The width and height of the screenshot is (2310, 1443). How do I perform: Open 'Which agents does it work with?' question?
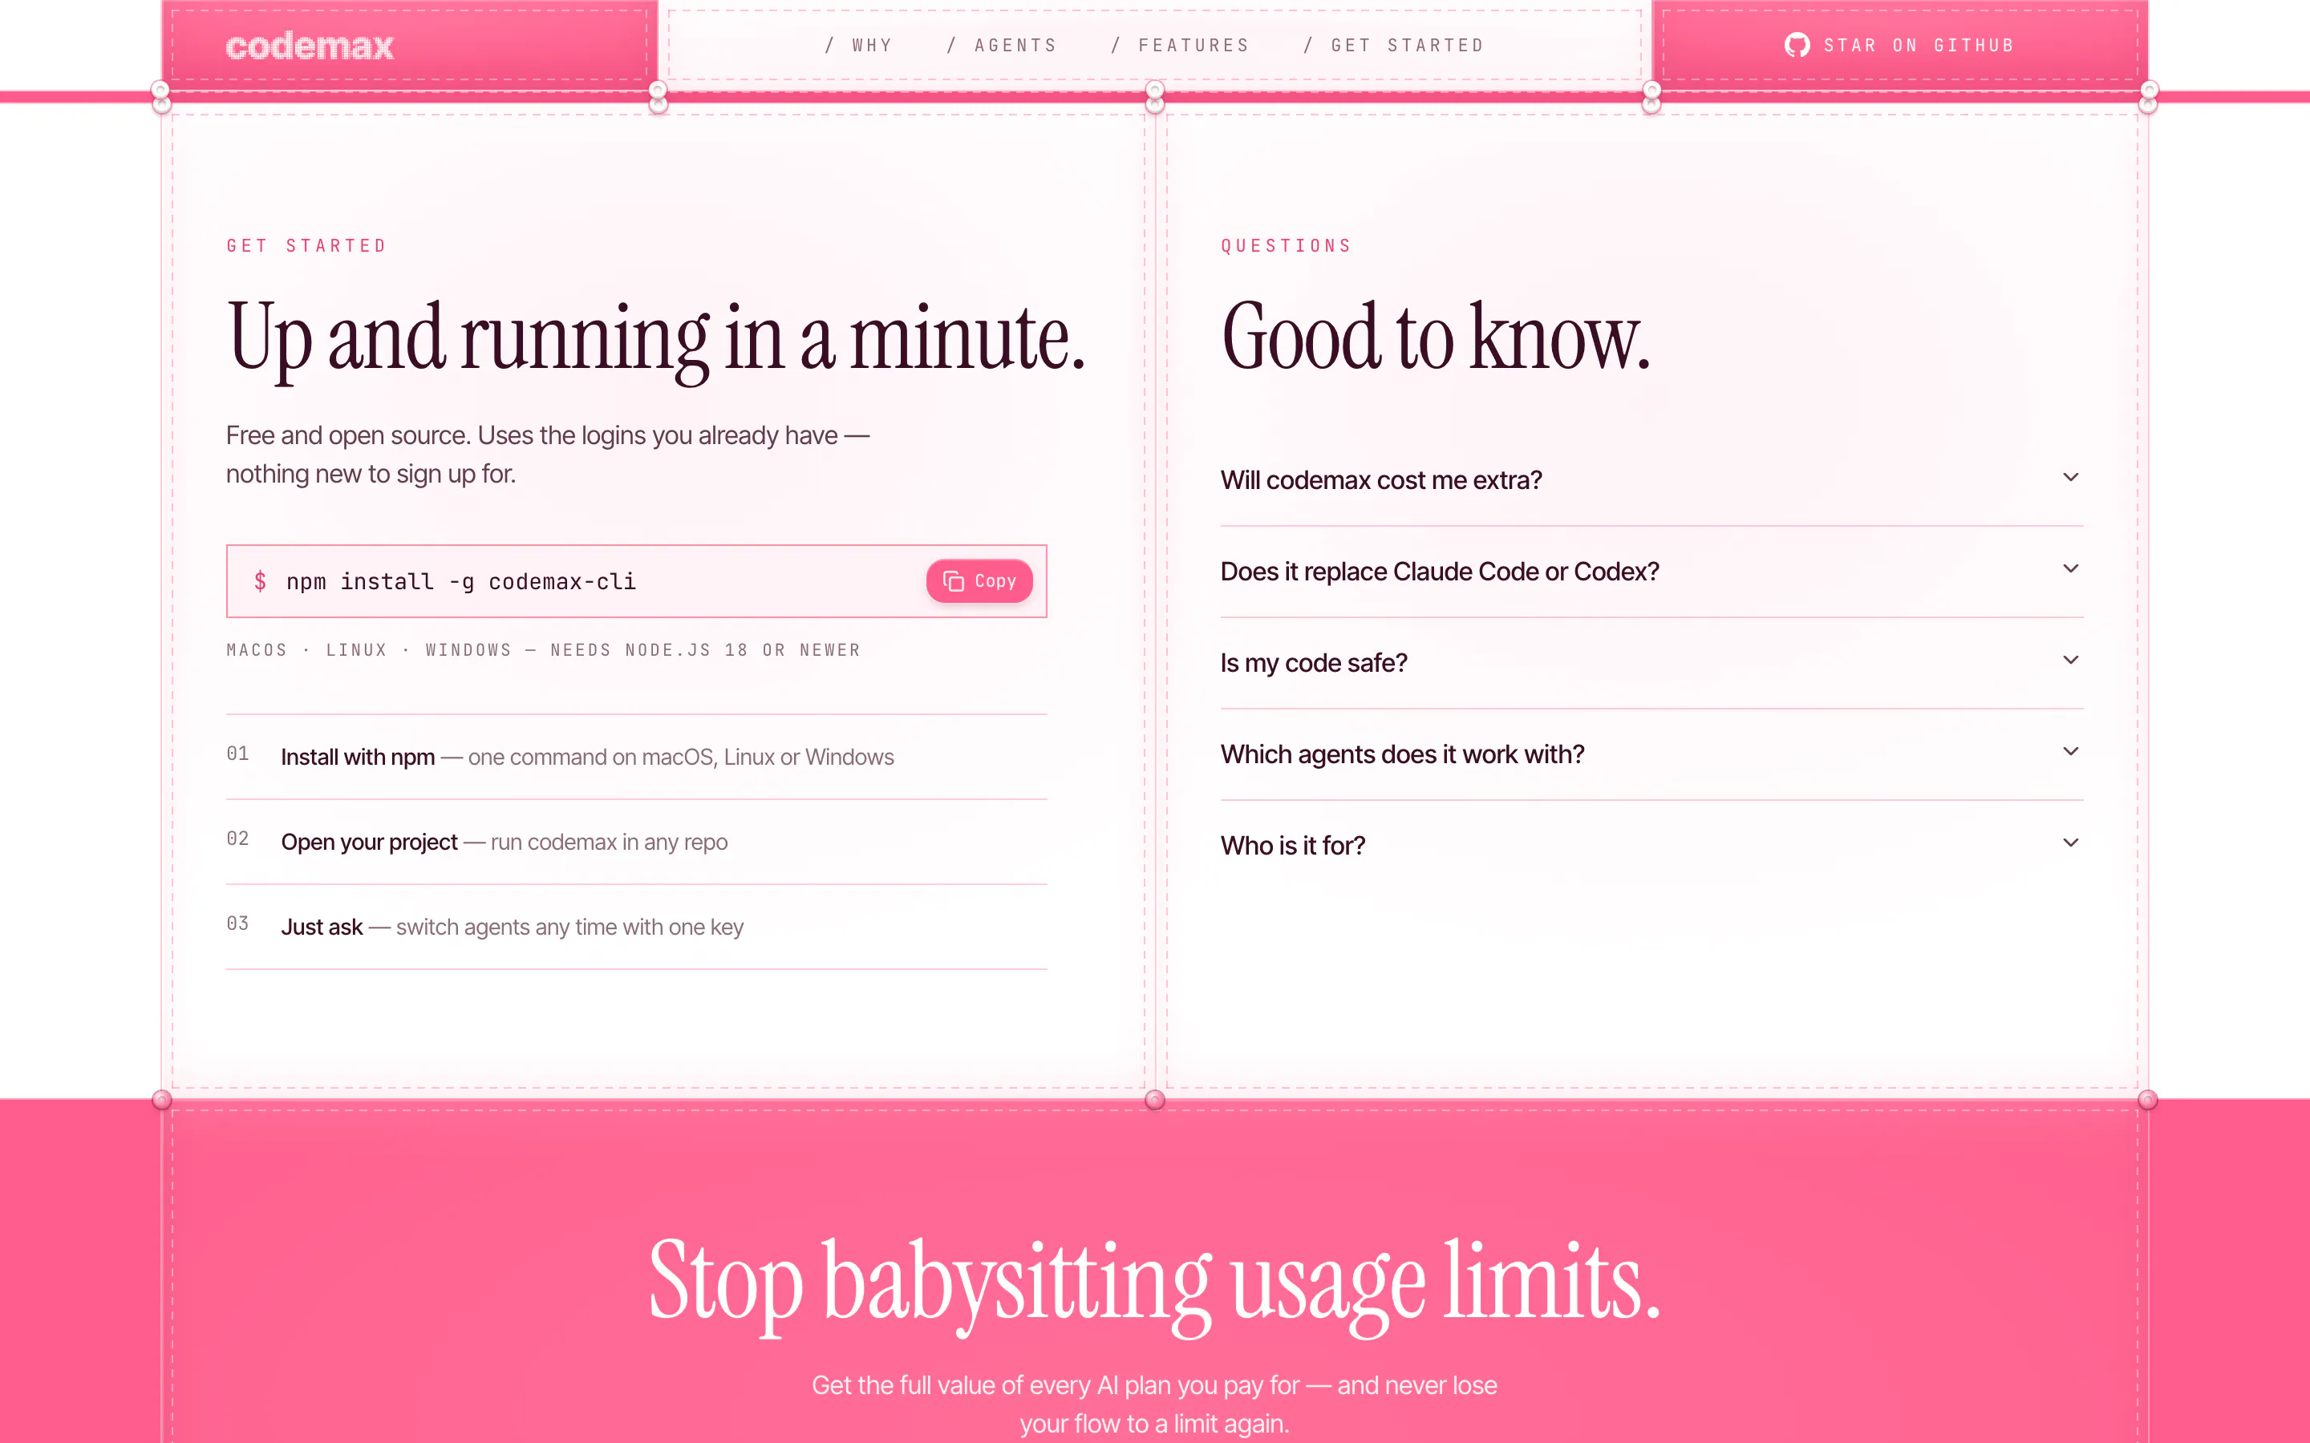pos(1651,755)
